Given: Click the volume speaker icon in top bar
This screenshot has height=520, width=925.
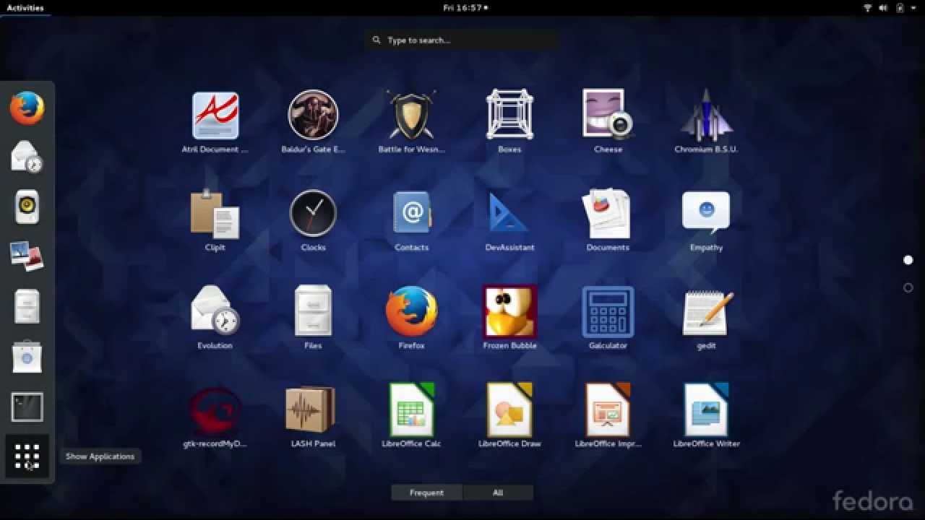Looking at the screenshot, I should [883, 8].
